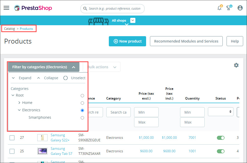Select the Electronics category radio button

pyautogui.click(x=82, y=110)
